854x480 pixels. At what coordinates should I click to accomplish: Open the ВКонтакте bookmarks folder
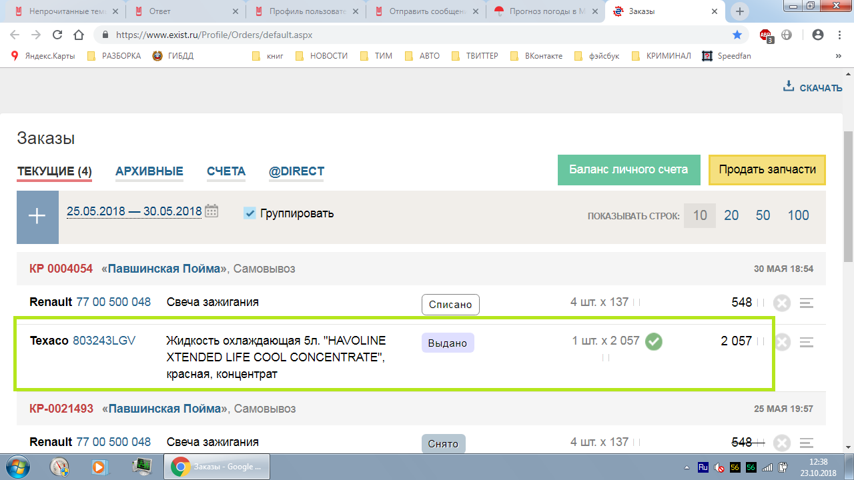[536, 56]
